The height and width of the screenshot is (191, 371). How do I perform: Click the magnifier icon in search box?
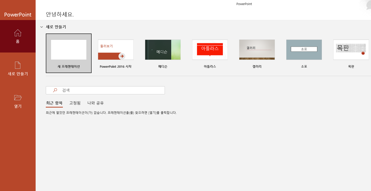pyautogui.click(x=55, y=90)
